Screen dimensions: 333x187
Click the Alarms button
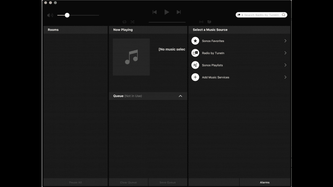pos(264,182)
